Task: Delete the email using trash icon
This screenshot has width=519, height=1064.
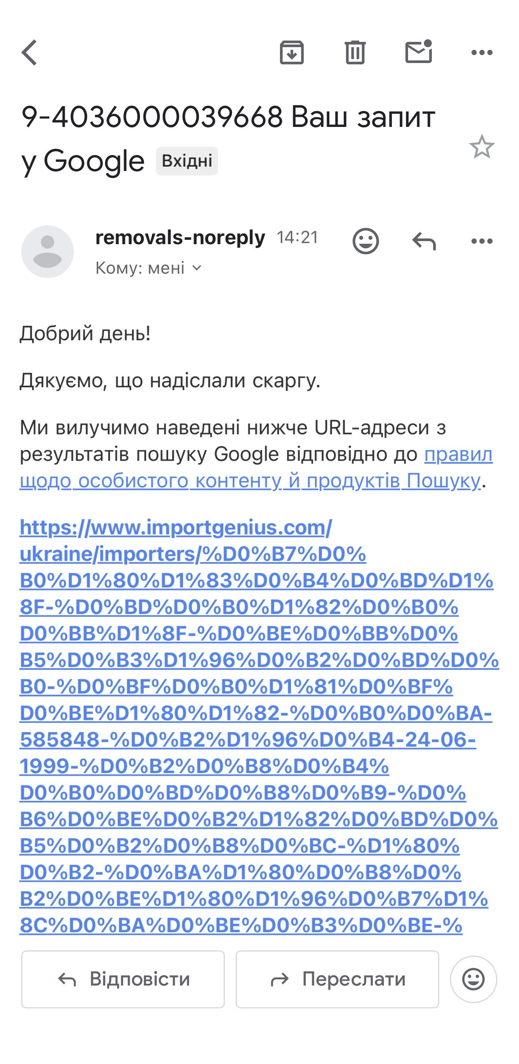Action: (x=355, y=52)
